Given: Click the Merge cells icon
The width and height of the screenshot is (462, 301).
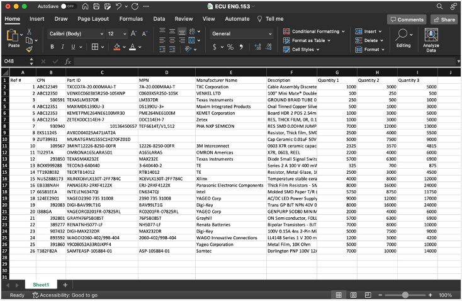Looking at the screenshot, I should [x=191, y=40].
